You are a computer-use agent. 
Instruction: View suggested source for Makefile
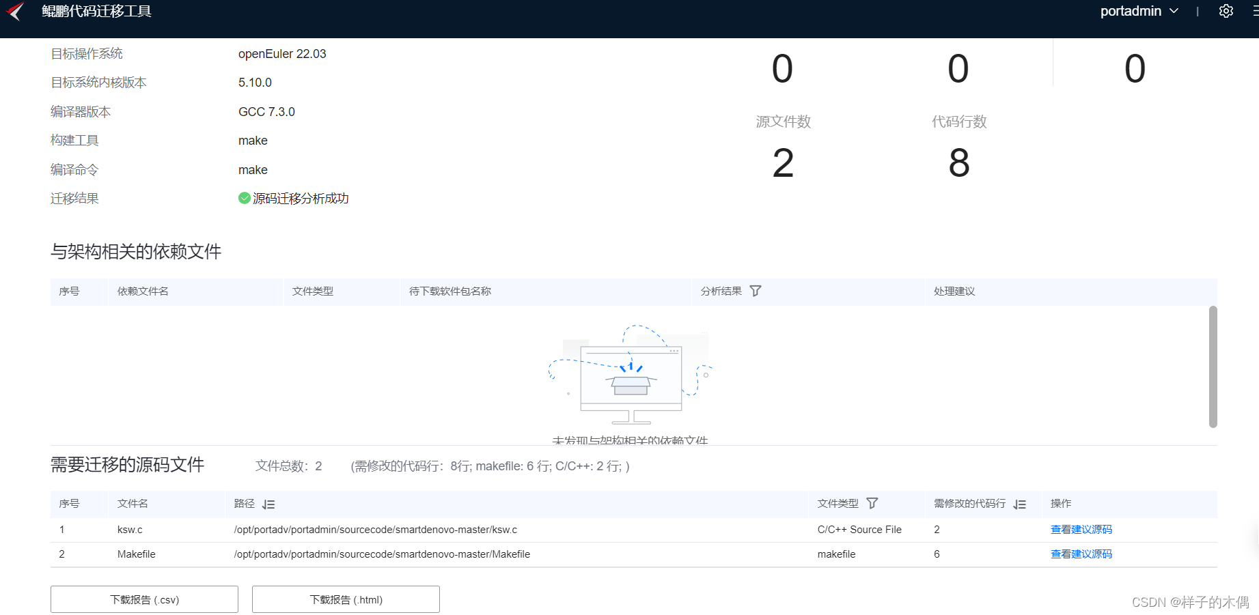(1081, 554)
